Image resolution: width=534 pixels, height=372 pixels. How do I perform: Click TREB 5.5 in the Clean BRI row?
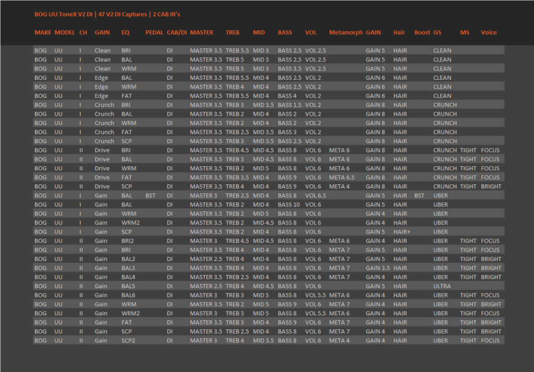(237, 51)
